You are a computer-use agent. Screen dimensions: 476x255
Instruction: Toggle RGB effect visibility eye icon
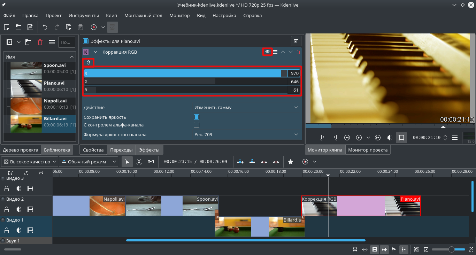(267, 52)
